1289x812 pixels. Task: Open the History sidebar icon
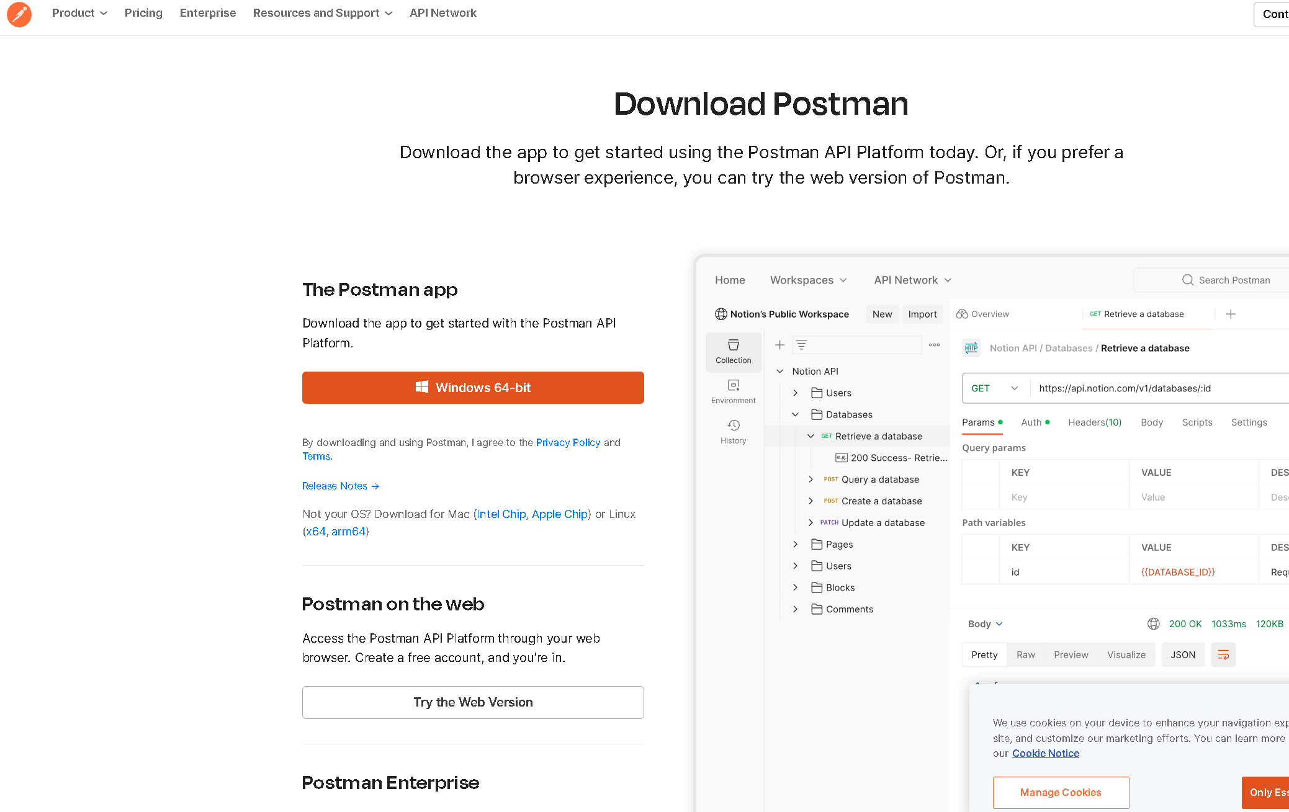tap(733, 432)
